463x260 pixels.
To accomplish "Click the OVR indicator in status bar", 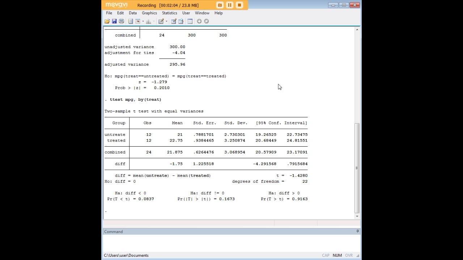I will (x=349, y=255).
